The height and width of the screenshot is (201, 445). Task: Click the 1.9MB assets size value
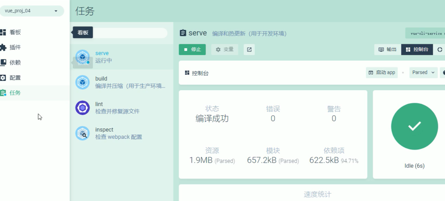pos(201,160)
